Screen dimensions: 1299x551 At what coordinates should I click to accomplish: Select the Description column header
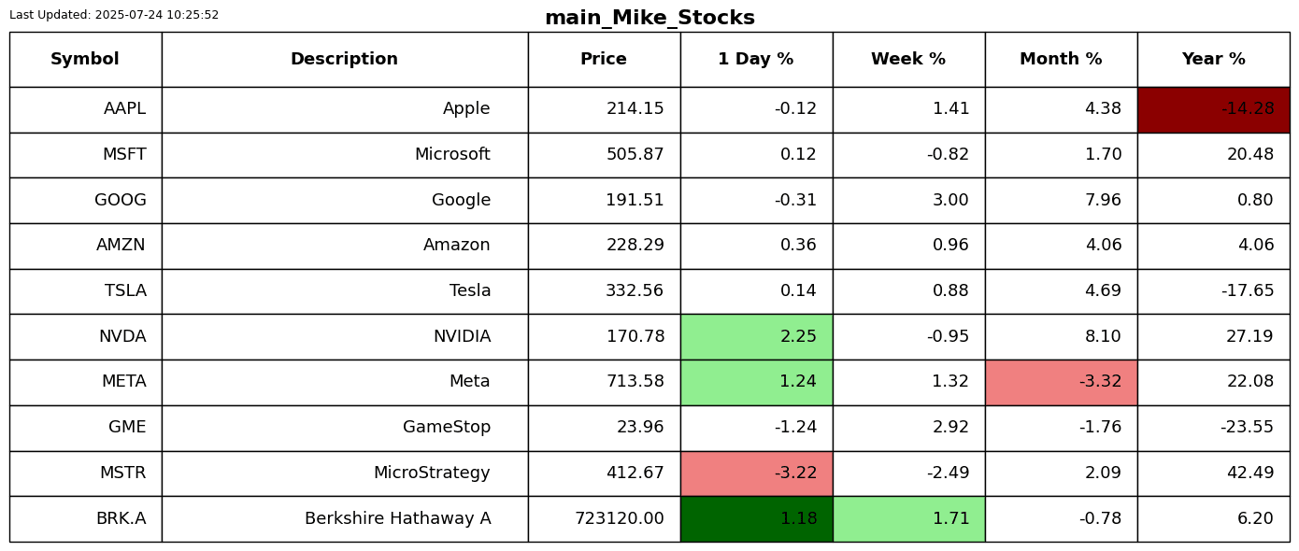click(x=344, y=60)
